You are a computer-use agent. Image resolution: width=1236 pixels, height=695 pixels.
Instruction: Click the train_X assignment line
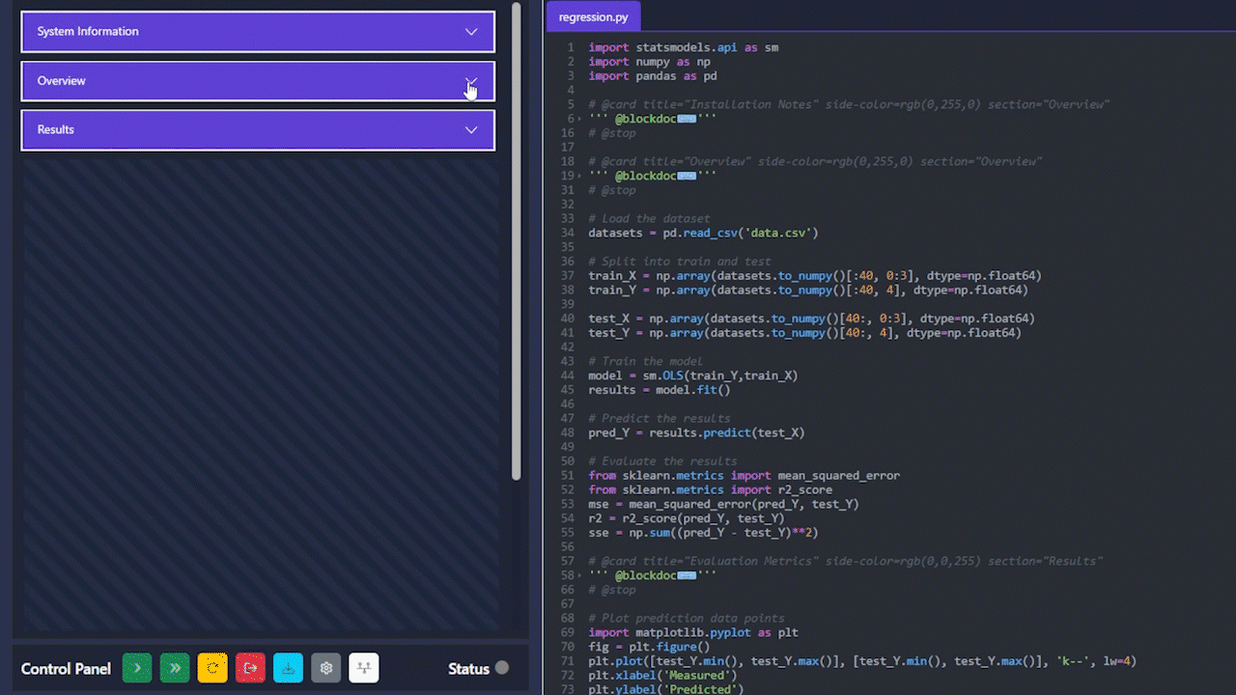point(815,276)
